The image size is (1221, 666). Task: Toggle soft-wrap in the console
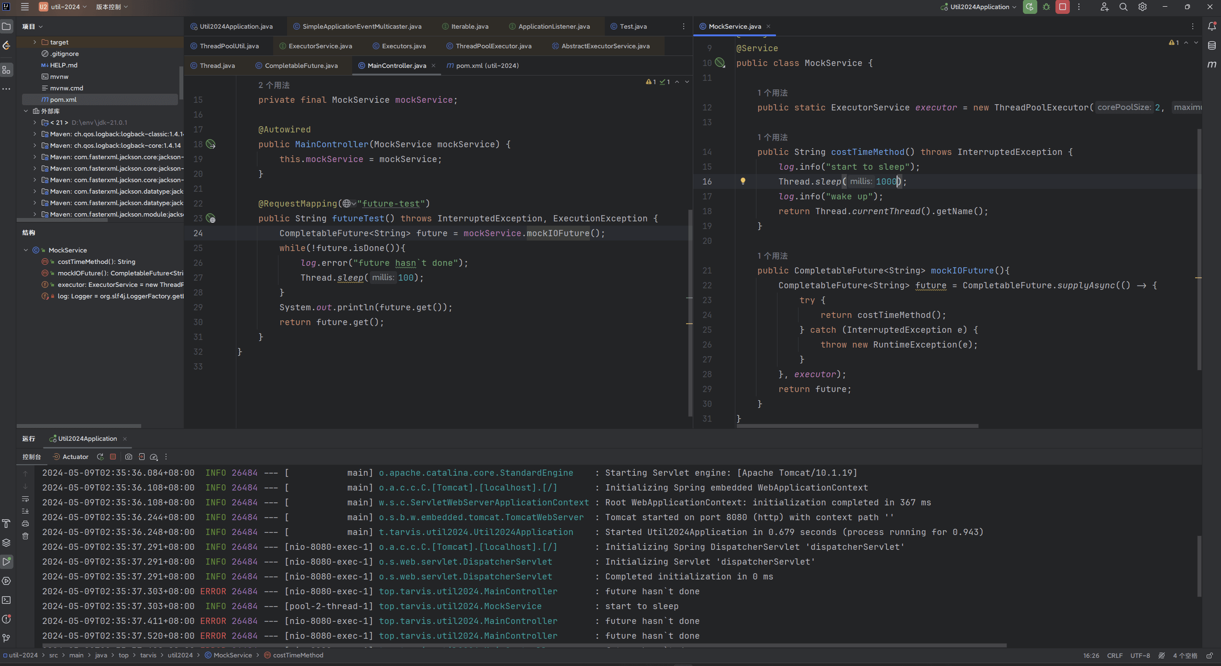pos(25,499)
